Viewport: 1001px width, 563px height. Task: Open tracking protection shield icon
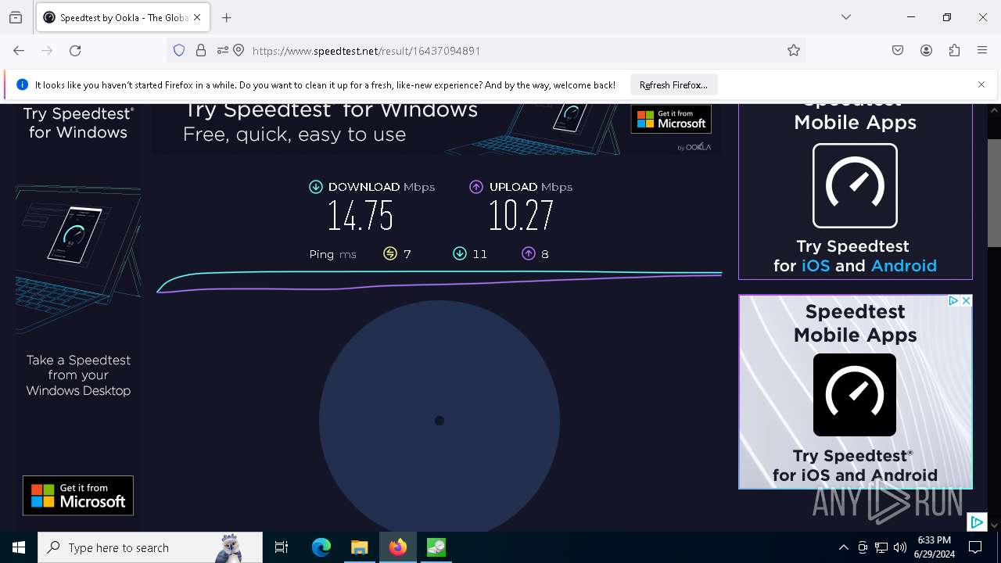[x=179, y=51]
